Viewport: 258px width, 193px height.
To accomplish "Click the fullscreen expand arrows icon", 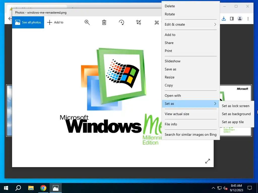I will click(x=208, y=161).
